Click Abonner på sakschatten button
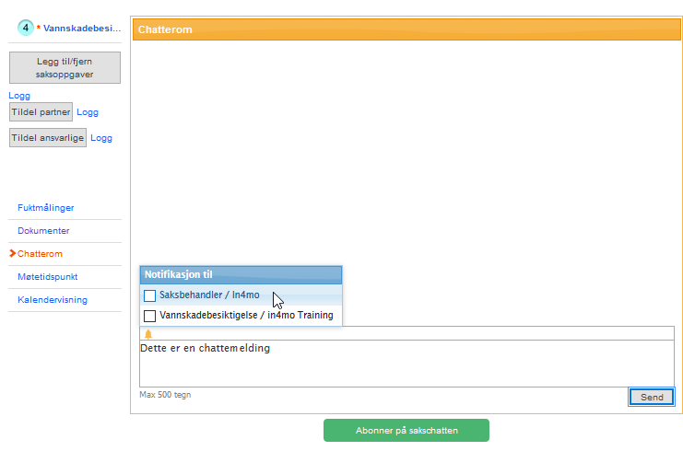 click(406, 430)
